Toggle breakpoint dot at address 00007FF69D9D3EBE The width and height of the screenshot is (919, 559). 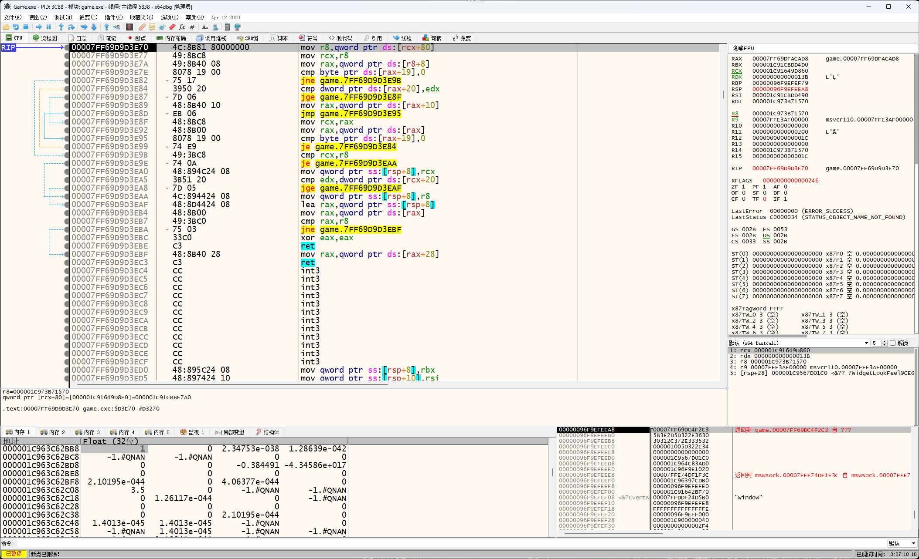tap(67, 246)
